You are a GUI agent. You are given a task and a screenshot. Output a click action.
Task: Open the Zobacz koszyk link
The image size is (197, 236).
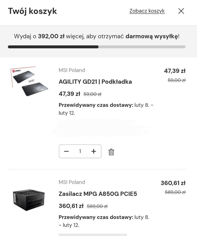pos(147,11)
